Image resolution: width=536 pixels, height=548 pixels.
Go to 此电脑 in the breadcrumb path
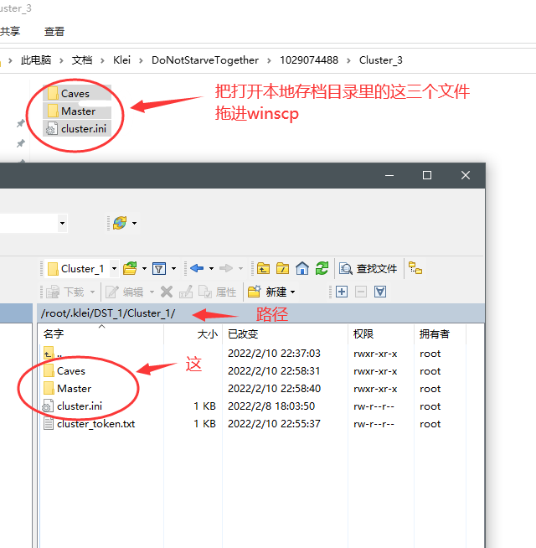(36, 60)
